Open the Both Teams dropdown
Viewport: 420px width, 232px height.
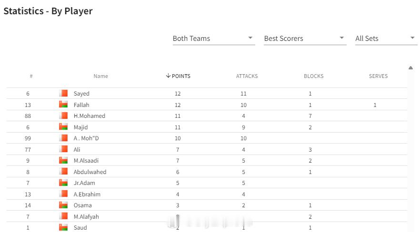point(214,39)
